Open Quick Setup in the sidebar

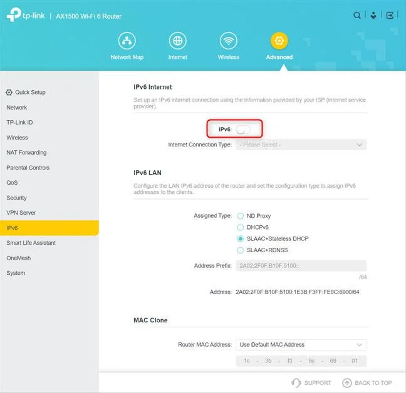30,92
